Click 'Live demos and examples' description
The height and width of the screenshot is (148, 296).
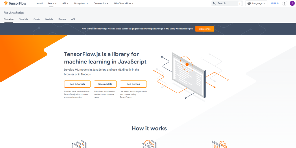click(133, 95)
